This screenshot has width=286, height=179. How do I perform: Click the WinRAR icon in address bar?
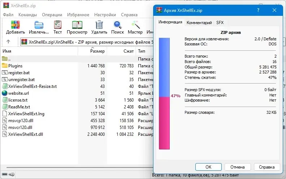click(x=24, y=42)
